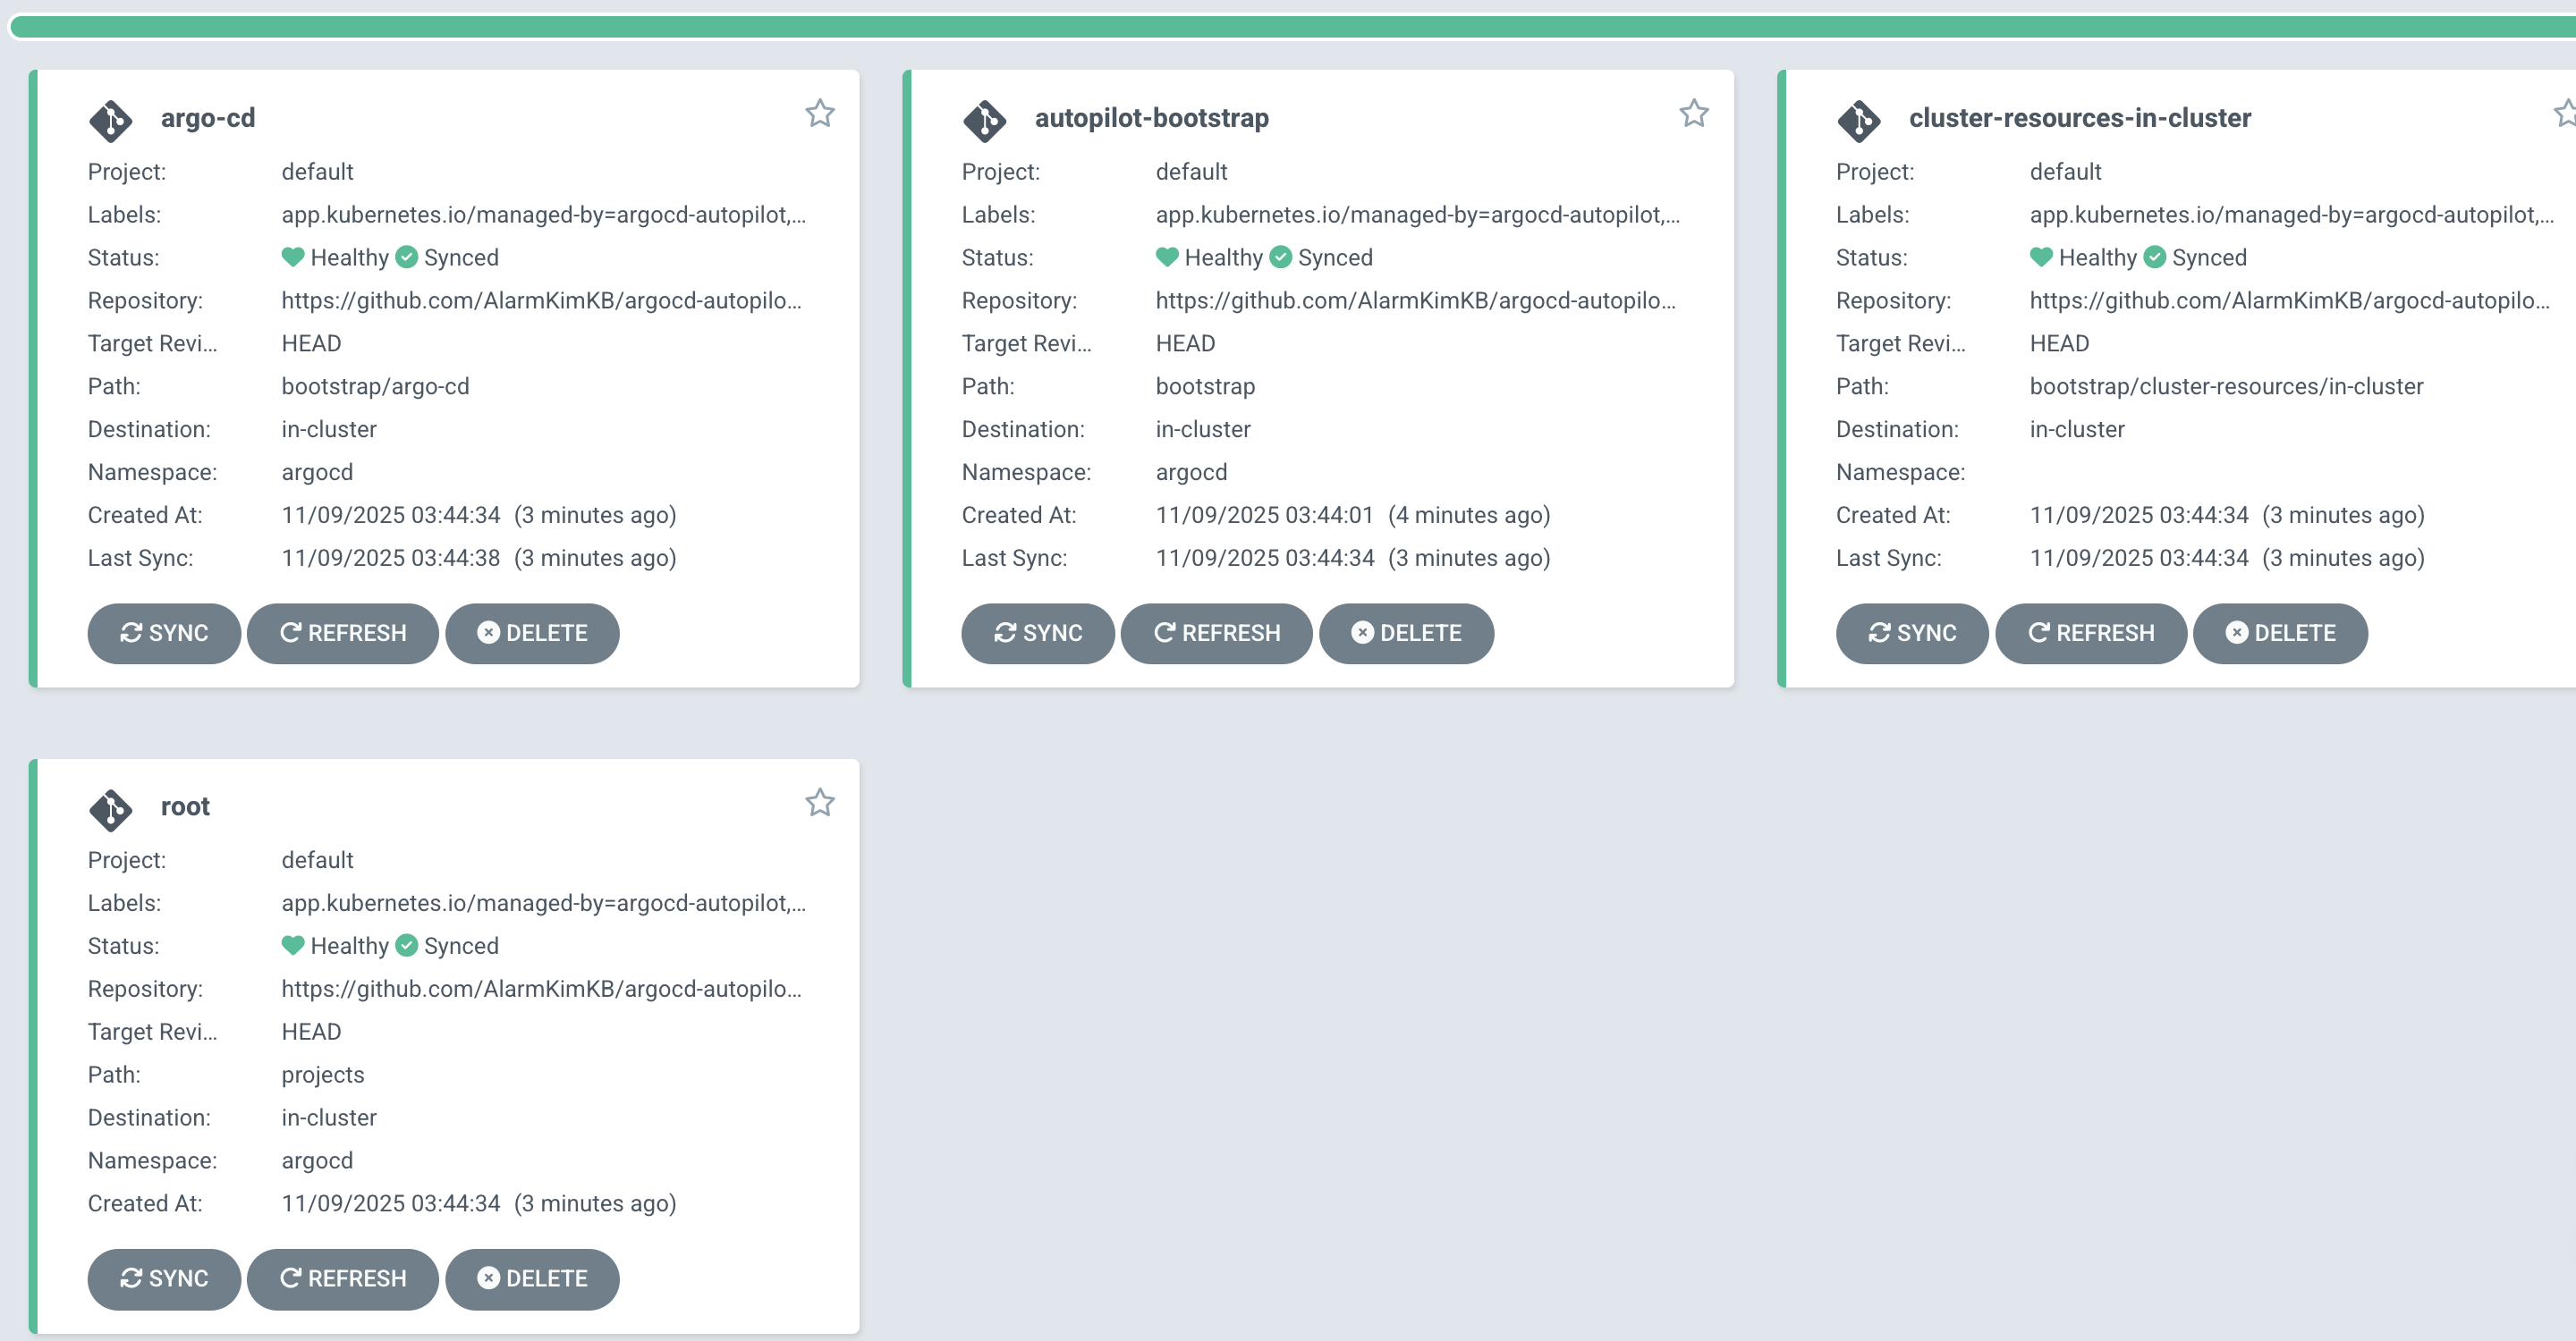Open argo-cd repository GitHub link

(x=541, y=300)
